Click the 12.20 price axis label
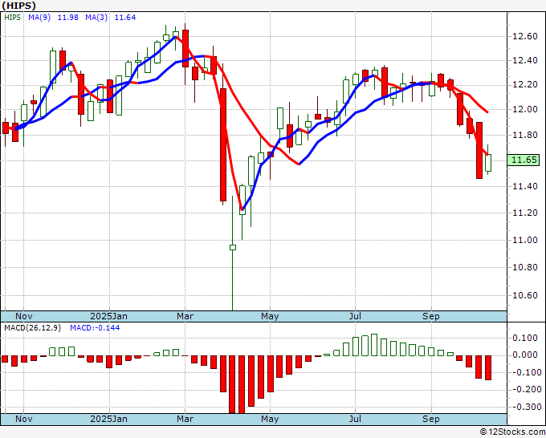546x438 pixels. pyautogui.click(x=525, y=85)
